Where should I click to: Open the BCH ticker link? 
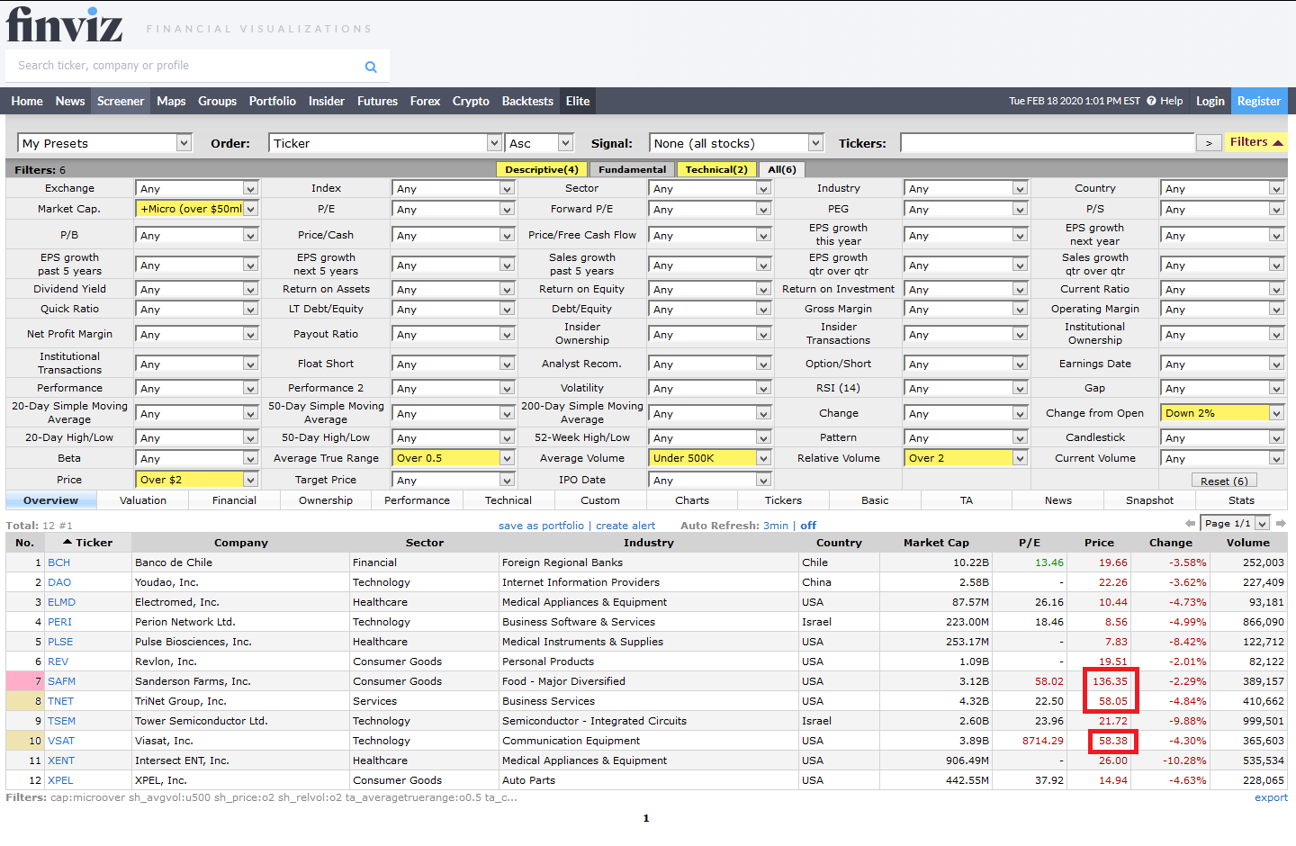(x=58, y=562)
